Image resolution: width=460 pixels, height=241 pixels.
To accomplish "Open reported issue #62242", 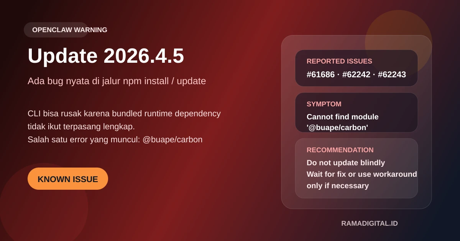I will 356,75.
